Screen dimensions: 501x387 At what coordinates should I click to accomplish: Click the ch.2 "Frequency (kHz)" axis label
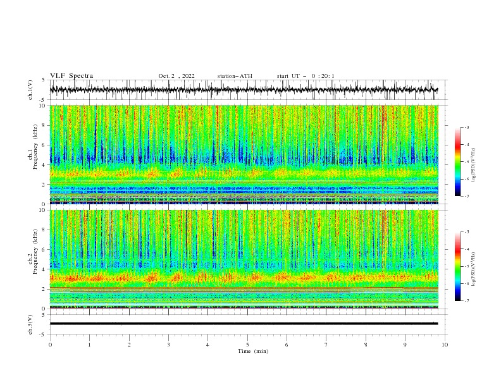click(35, 252)
